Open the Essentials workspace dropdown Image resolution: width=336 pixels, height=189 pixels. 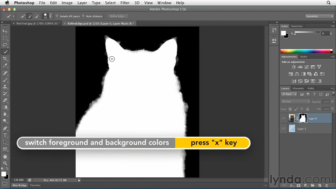tap(319, 16)
